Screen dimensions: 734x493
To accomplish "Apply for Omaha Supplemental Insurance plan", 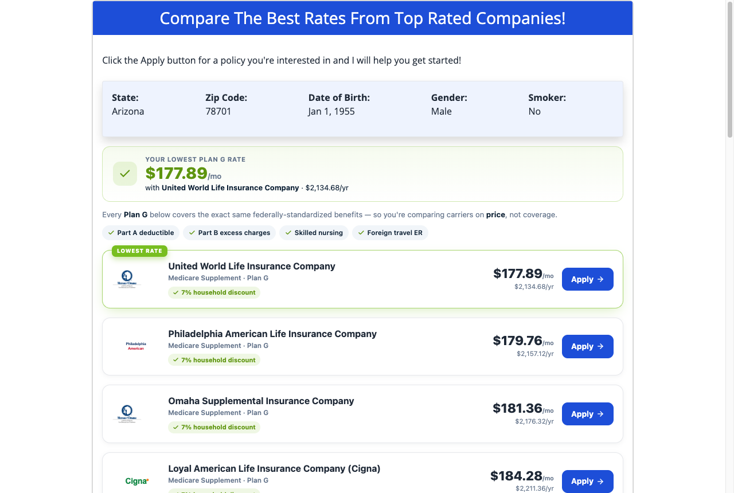I will pos(588,414).
